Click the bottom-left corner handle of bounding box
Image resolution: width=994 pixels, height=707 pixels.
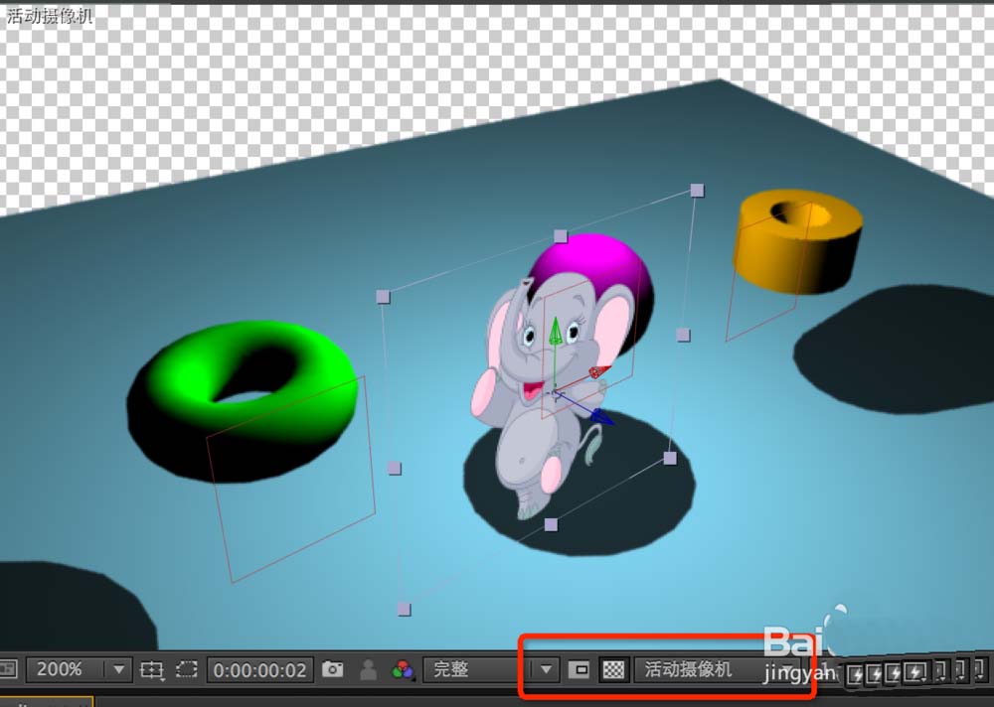tap(404, 609)
